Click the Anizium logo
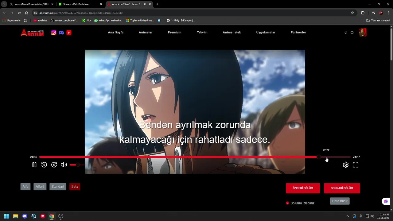Screen dimensions: 393x221 [32, 33]
